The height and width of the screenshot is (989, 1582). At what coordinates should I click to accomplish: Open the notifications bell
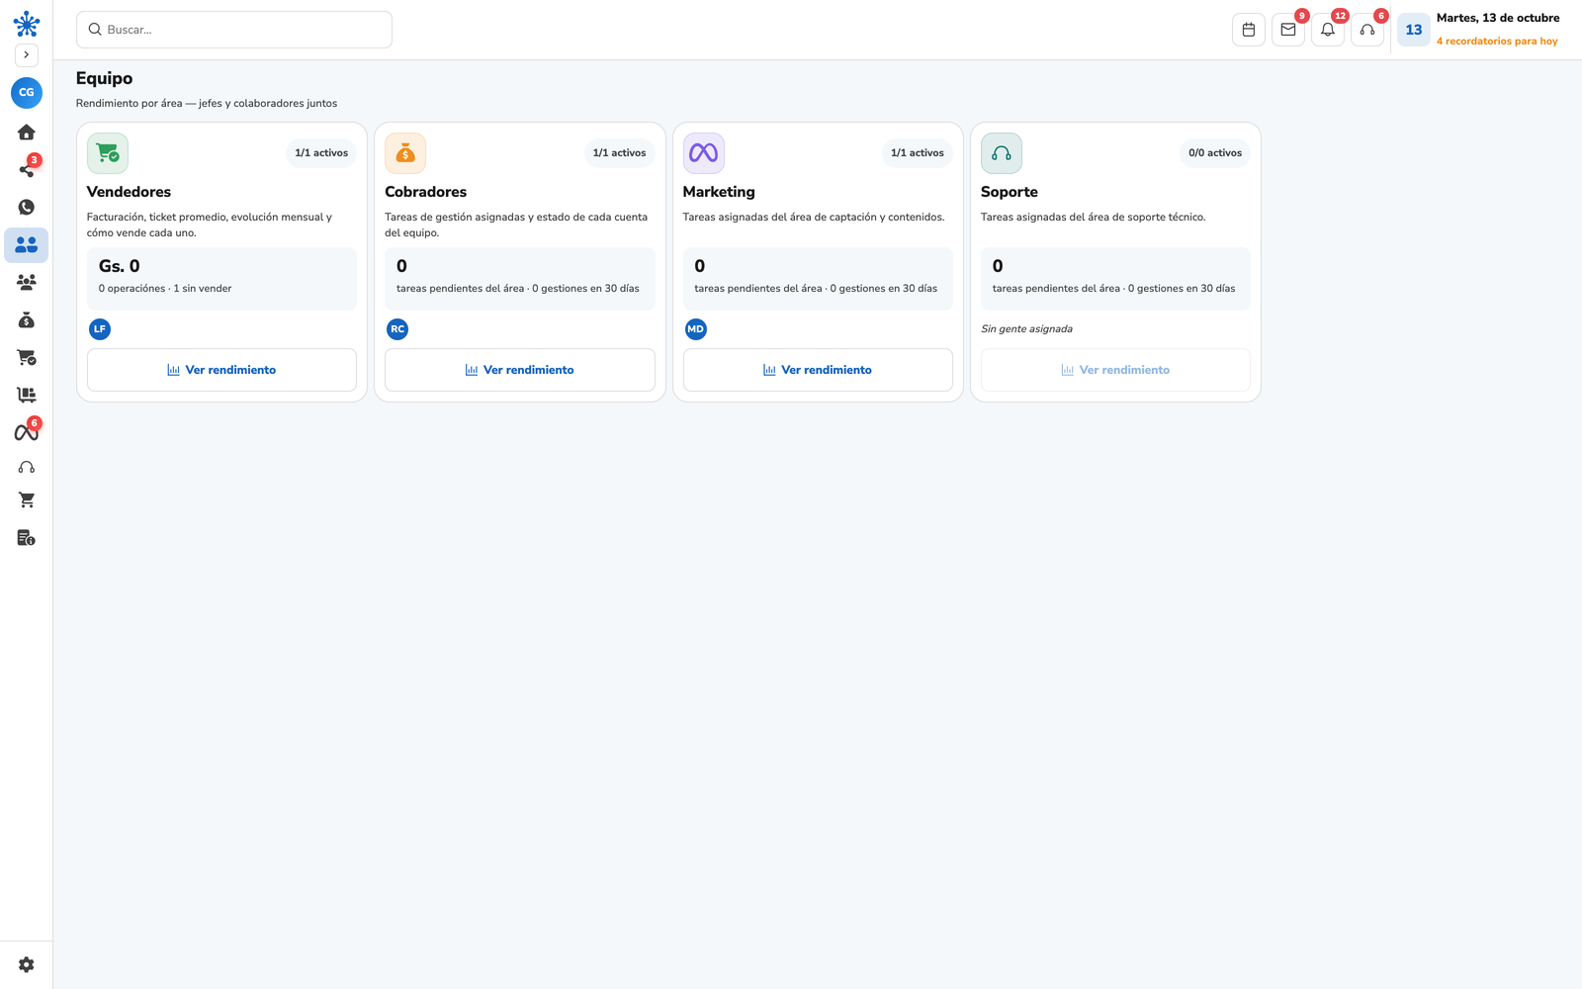1328,30
